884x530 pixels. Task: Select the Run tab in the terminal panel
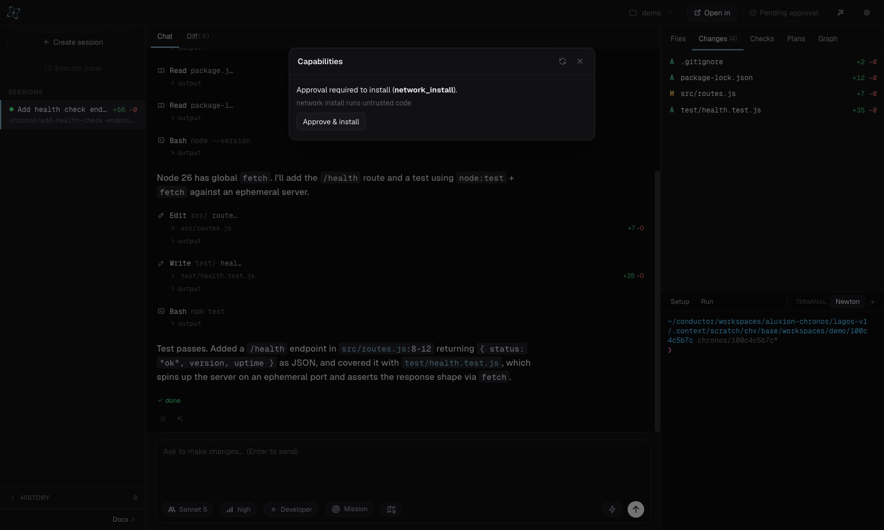click(x=707, y=302)
